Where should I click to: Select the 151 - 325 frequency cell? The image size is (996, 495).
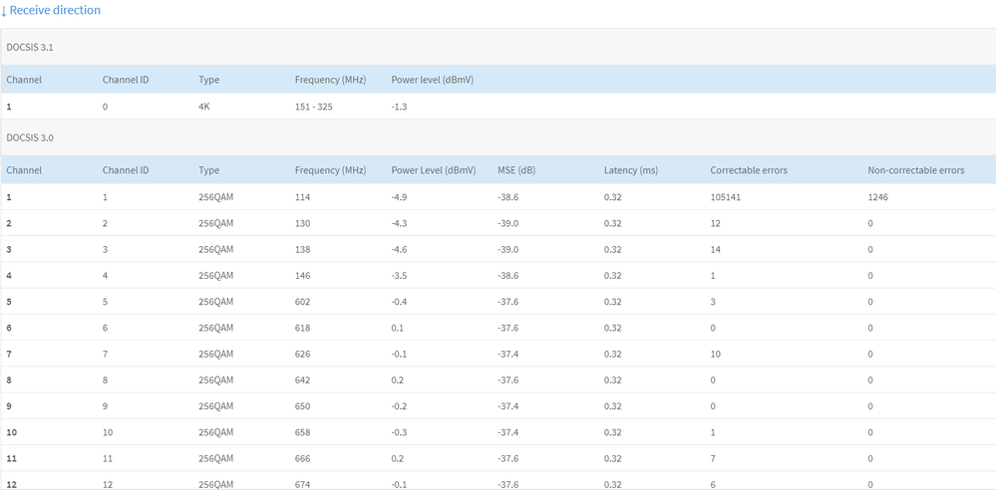[314, 107]
